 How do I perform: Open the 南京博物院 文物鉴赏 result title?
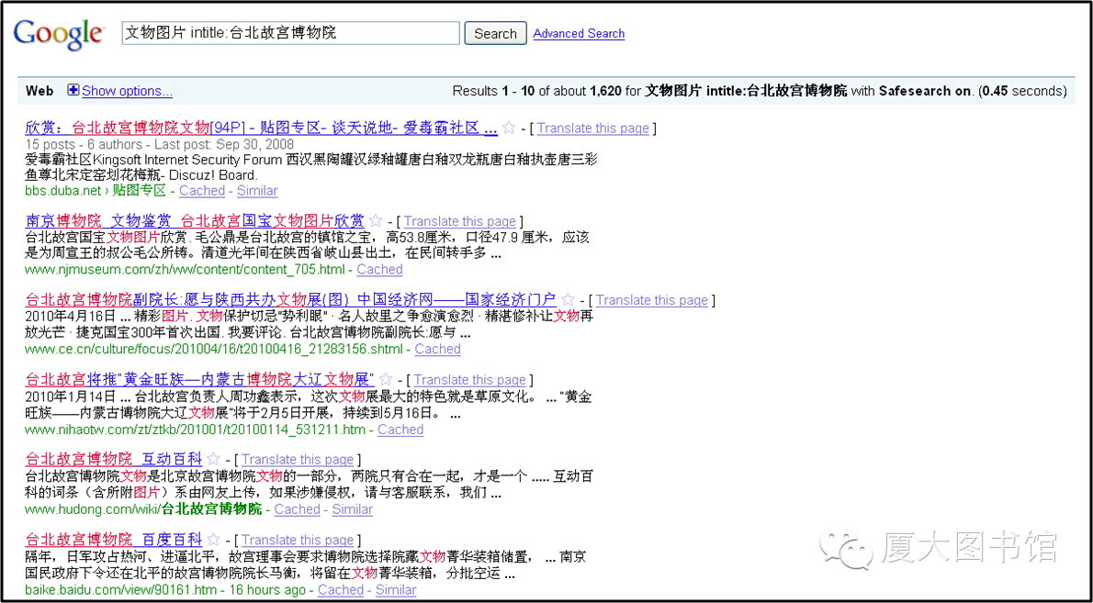tap(195, 221)
